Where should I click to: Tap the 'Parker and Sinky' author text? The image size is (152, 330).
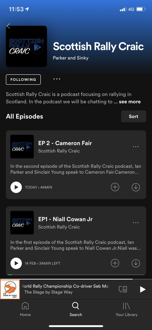(x=71, y=58)
